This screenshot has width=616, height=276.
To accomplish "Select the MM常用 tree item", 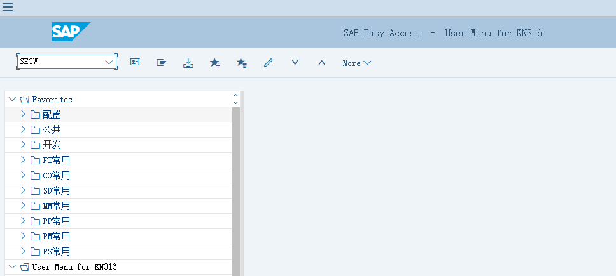I will tap(56, 206).
